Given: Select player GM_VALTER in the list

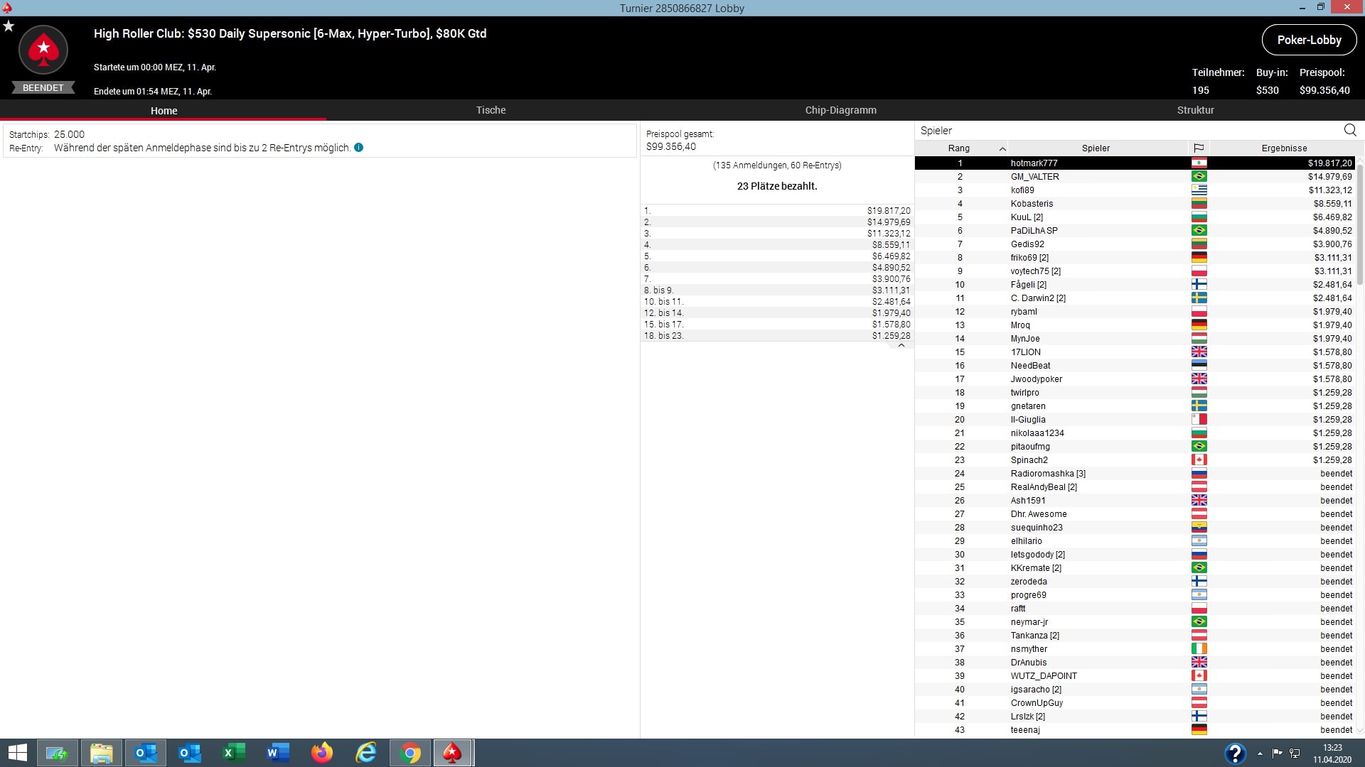Looking at the screenshot, I should click(1034, 176).
